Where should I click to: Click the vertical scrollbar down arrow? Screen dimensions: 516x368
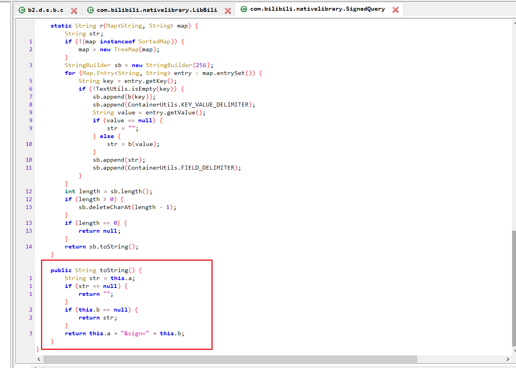coord(514,350)
